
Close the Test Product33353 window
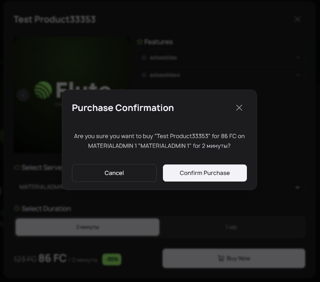(x=297, y=19)
